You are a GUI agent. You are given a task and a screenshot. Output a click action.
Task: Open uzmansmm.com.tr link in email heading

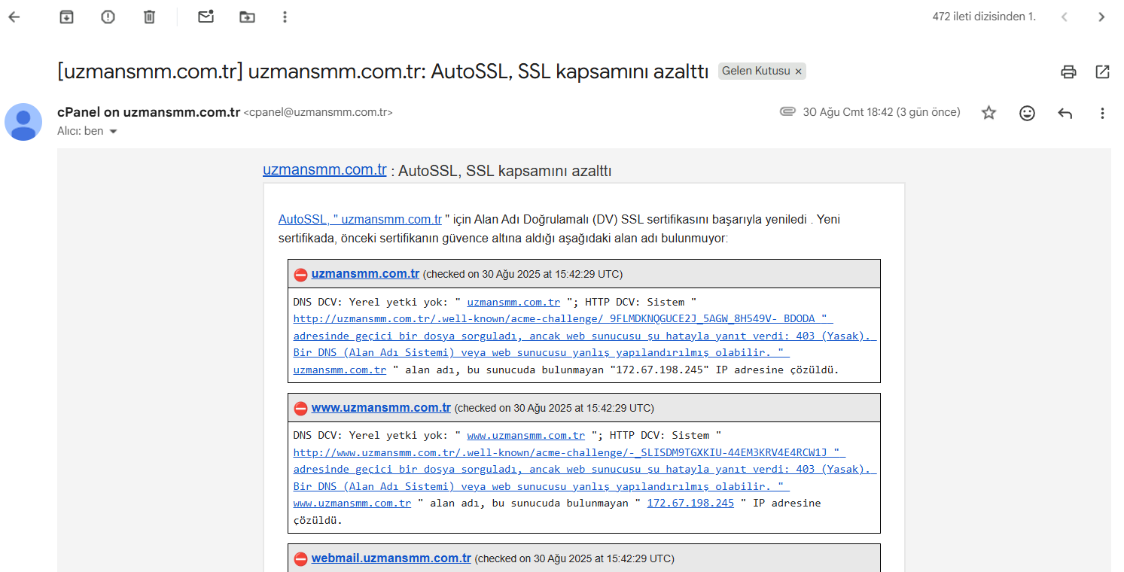pyautogui.click(x=324, y=169)
